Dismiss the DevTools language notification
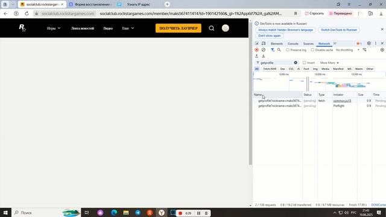This screenshot has height=217, width=386. pos(382,30)
